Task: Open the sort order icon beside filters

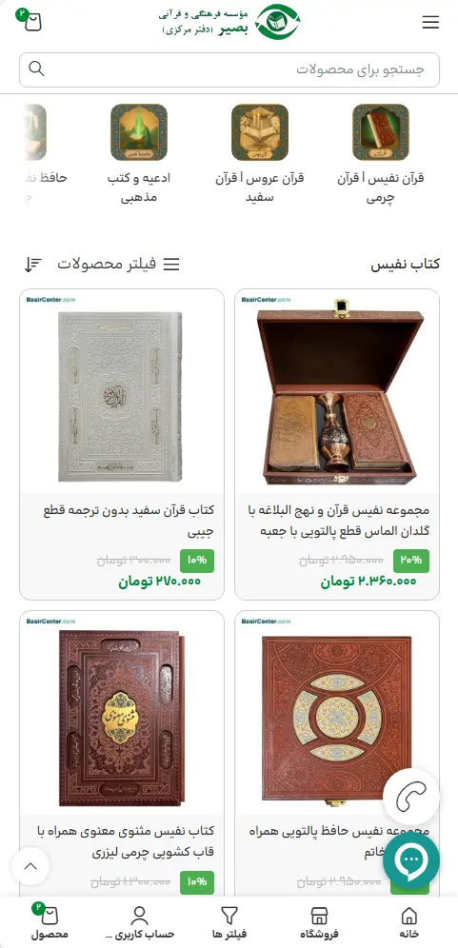Action: click(32, 265)
